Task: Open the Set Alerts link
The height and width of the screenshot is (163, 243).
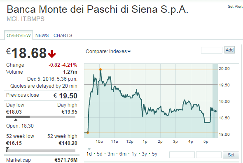Action: [235, 7]
